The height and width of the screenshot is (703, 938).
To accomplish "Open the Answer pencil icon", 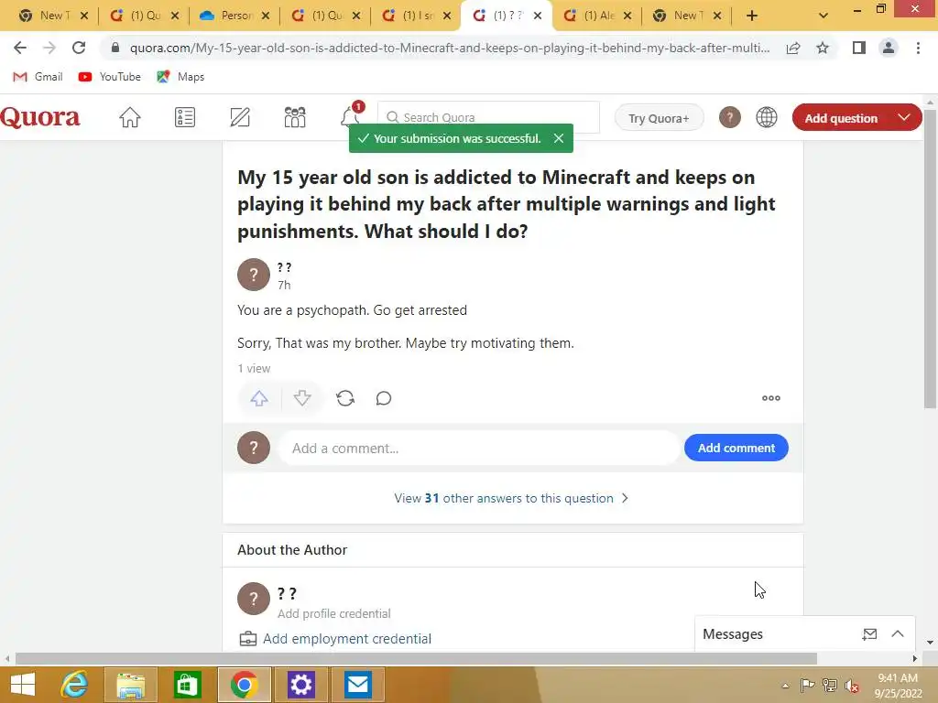I will [x=240, y=117].
